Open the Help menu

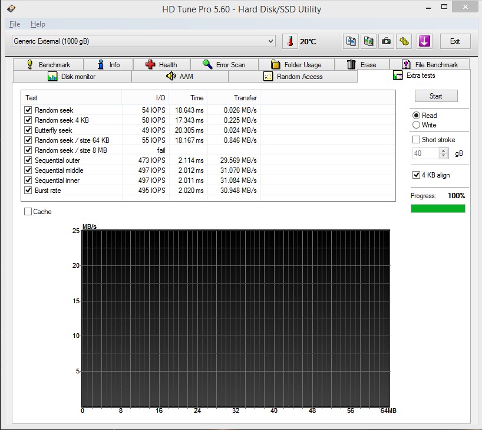tap(38, 24)
